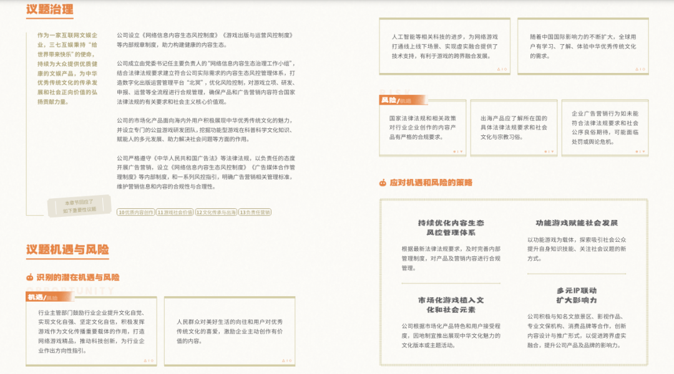This screenshot has width=674, height=374.
Task: Click risk card text 国家法律法规和相关政策
Action: [422, 128]
